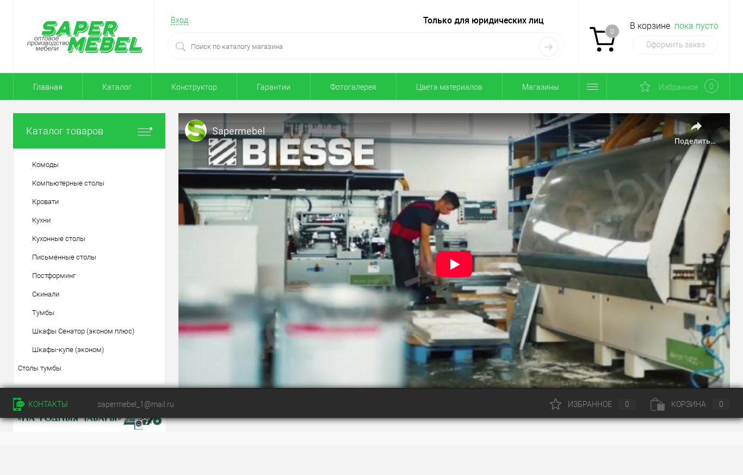The image size is (743, 475).
Task: Click the Контакты label in bottom bar
Action: click(x=48, y=404)
